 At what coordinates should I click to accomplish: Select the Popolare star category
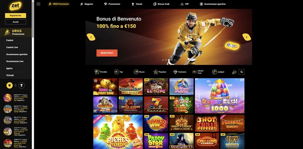tap(156, 72)
